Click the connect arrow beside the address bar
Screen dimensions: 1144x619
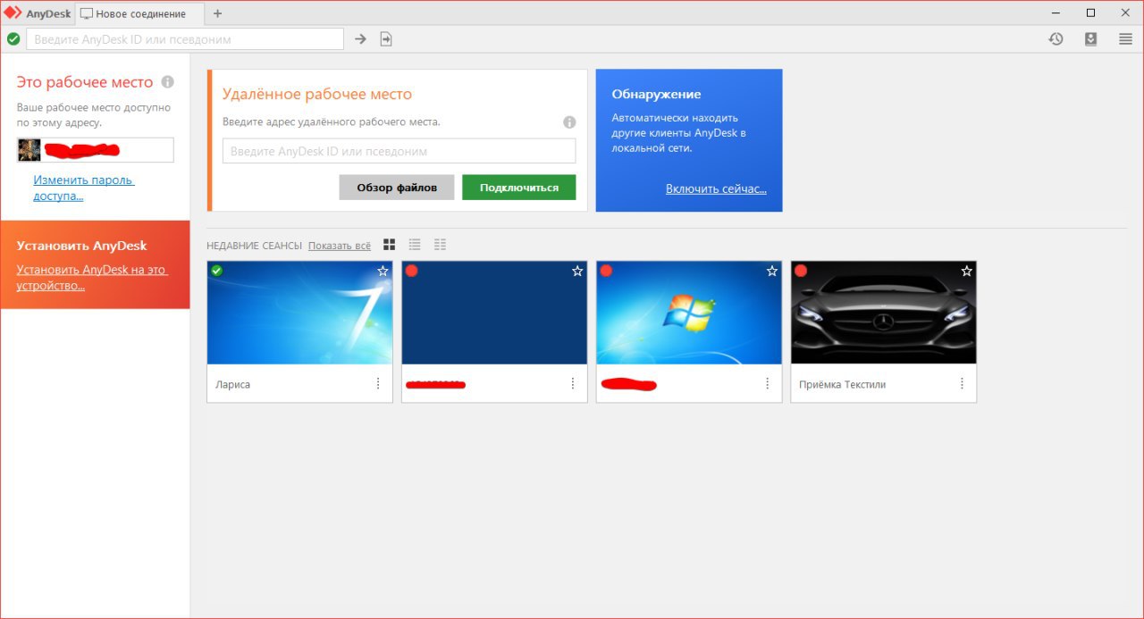tap(360, 39)
